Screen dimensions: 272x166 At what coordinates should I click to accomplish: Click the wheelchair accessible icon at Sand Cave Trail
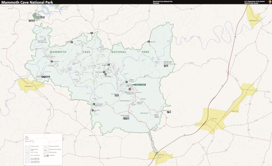click(170, 112)
